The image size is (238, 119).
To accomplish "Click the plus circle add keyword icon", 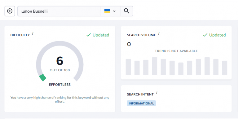I will (x=10, y=11).
